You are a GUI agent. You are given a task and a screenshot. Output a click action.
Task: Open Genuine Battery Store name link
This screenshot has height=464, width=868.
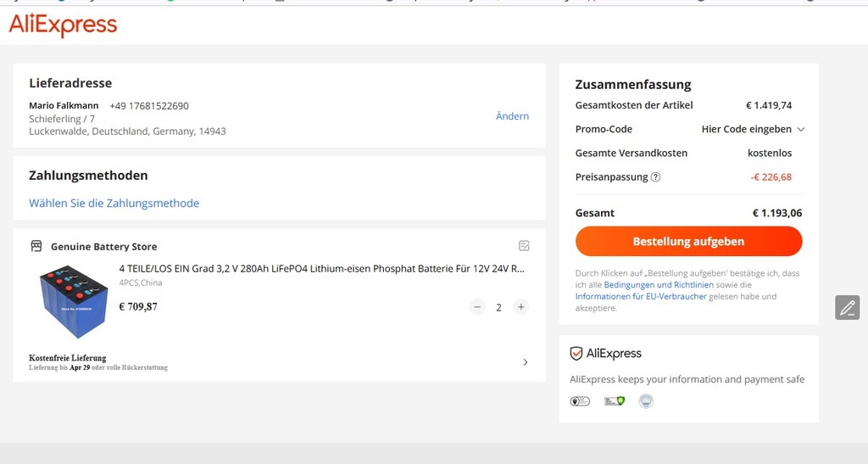coord(104,247)
